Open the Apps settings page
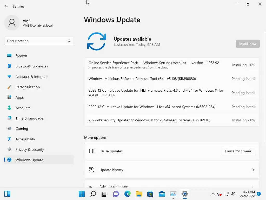266x200 pixels. tap(39, 97)
